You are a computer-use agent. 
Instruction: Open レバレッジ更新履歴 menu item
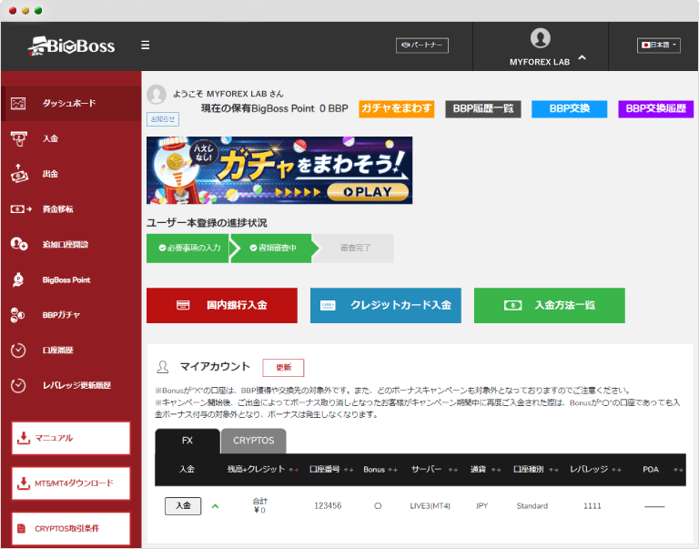[x=71, y=385]
